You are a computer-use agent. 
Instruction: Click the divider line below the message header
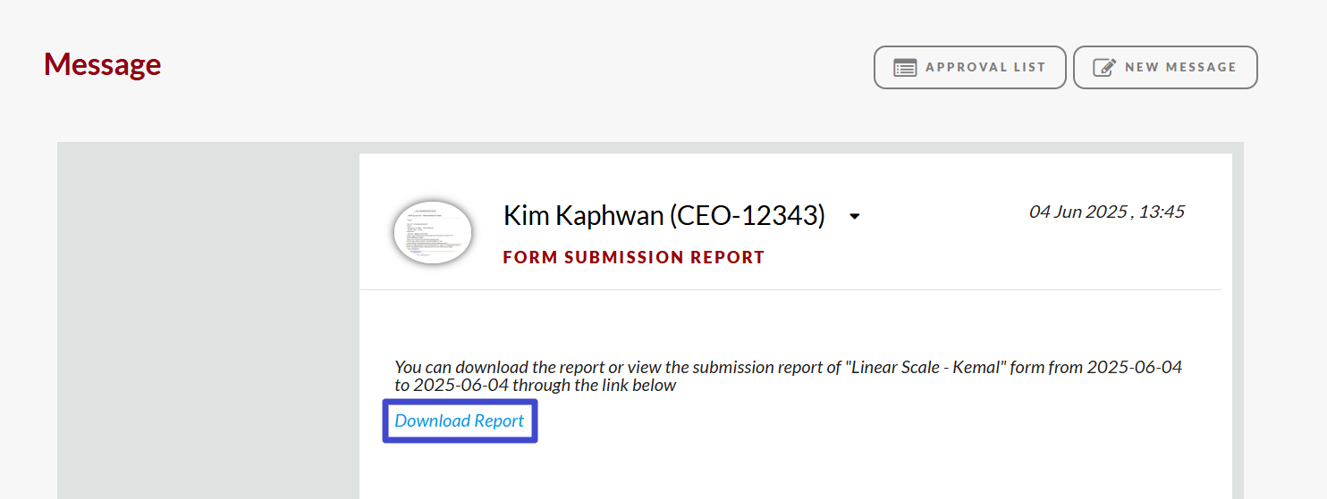[x=790, y=289]
